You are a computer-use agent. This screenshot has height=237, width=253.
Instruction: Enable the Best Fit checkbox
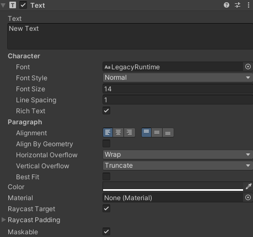106,177
